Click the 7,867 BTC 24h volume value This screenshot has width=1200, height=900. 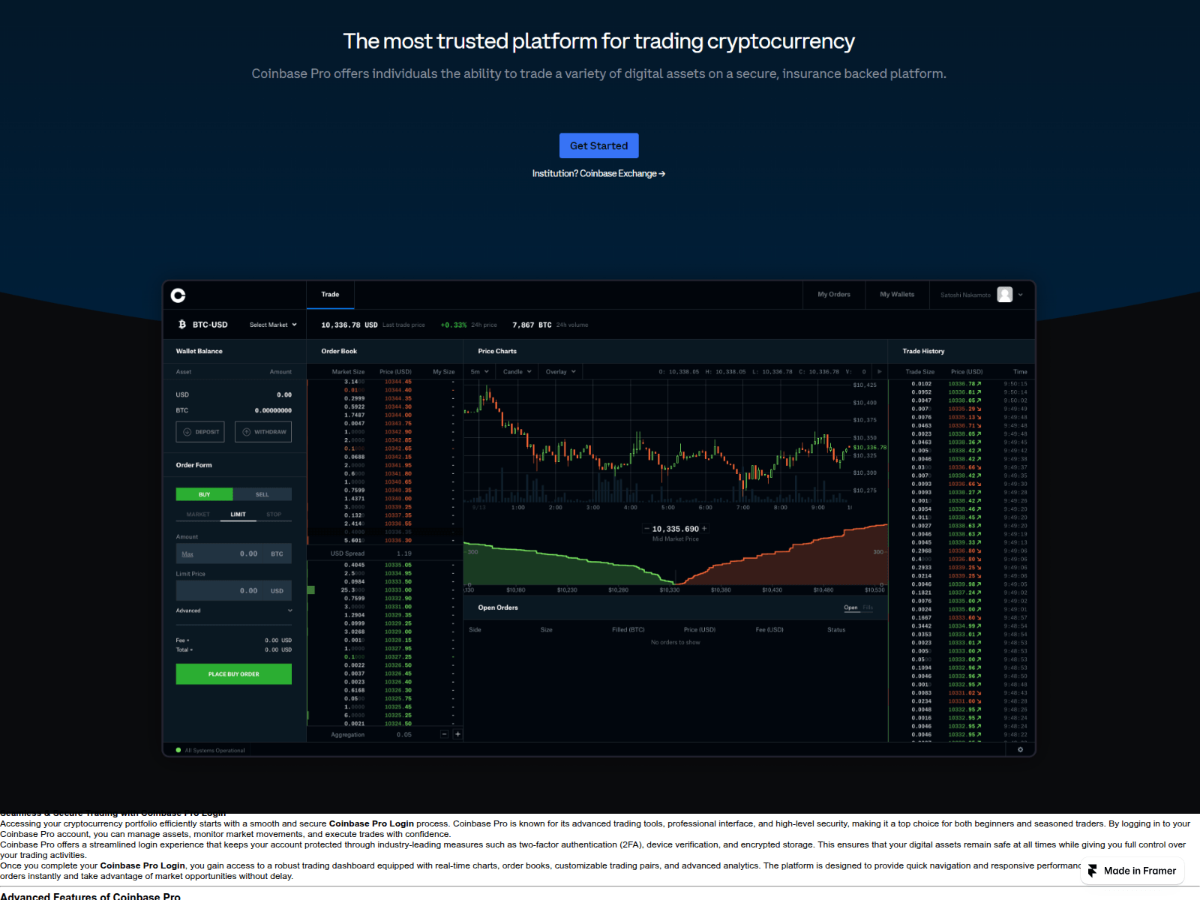click(532, 325)
